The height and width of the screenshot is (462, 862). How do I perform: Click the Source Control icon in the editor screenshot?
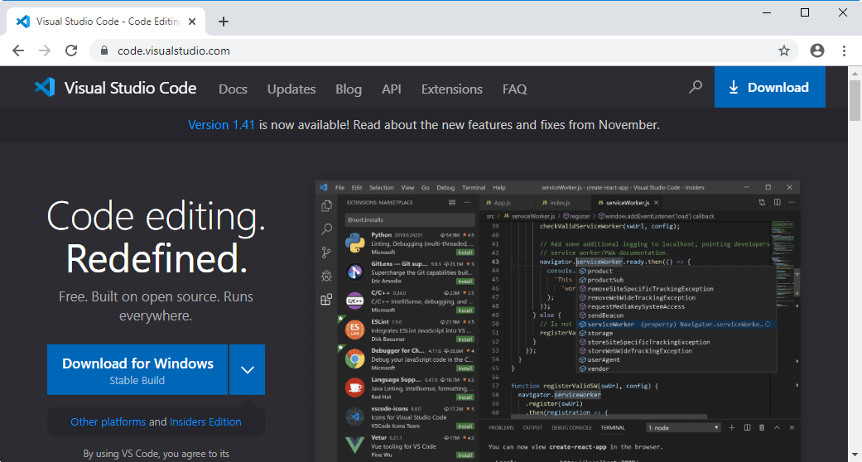[326, 253]
